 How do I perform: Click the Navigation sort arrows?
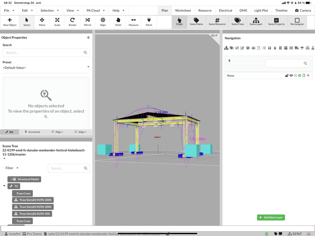[229, 61]
